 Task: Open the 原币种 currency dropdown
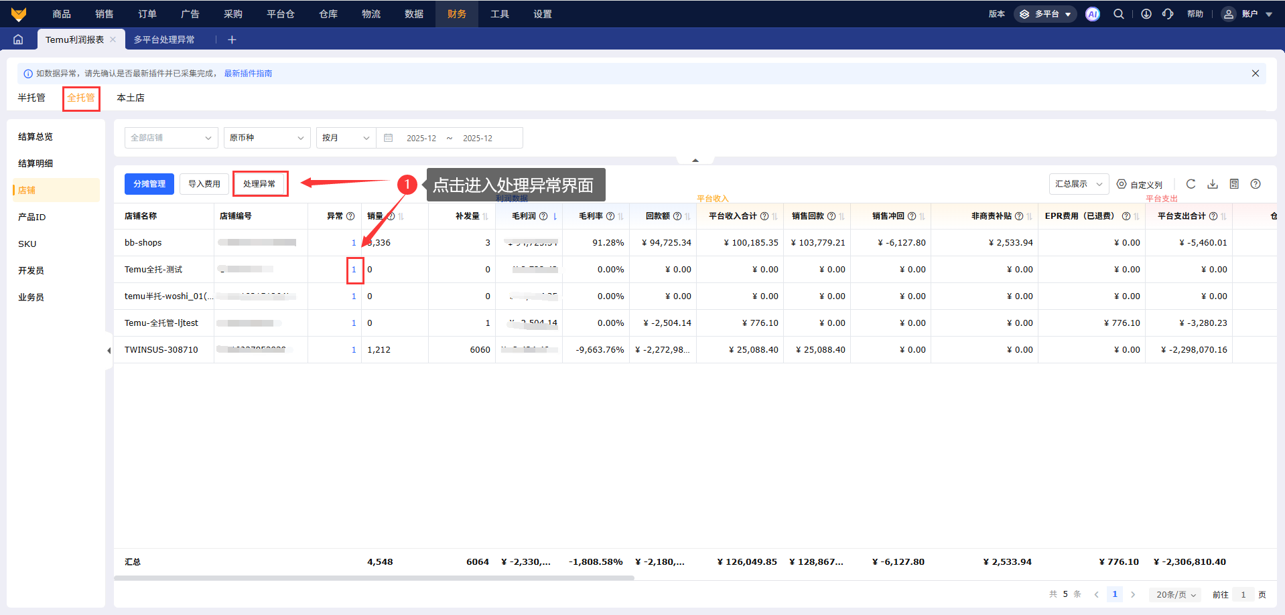[x=267, y=138]
